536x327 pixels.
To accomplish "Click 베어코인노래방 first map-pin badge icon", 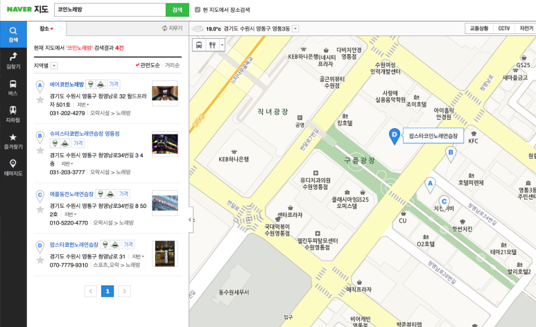I will click(90, 84).
